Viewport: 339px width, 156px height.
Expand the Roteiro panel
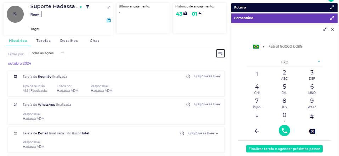pos(332,7)
